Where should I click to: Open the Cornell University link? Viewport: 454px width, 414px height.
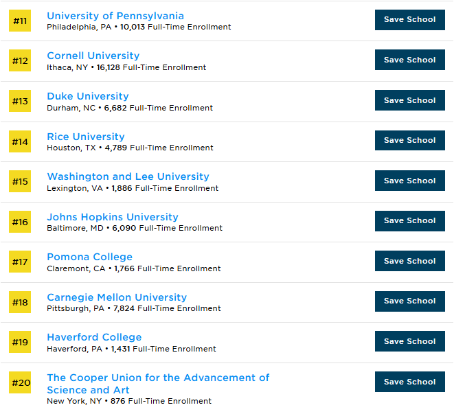(93, 56)
